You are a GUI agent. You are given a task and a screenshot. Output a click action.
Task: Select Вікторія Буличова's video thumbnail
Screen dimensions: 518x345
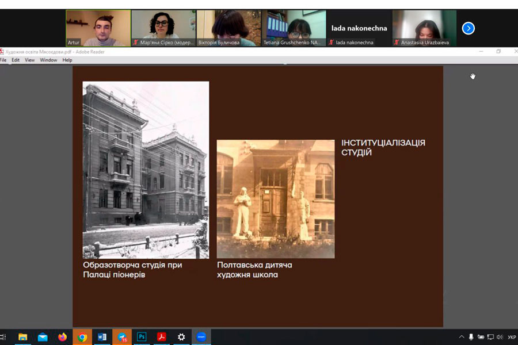[228, 28]
